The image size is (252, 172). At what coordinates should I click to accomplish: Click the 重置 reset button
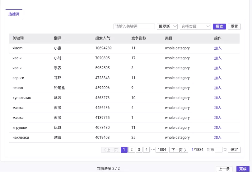pyautogui.click(x=234, y=26)
